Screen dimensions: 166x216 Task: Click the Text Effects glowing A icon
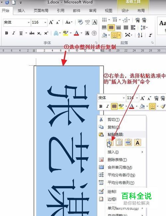56,33
